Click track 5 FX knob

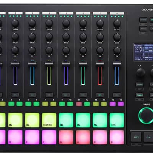pos(66,50)
